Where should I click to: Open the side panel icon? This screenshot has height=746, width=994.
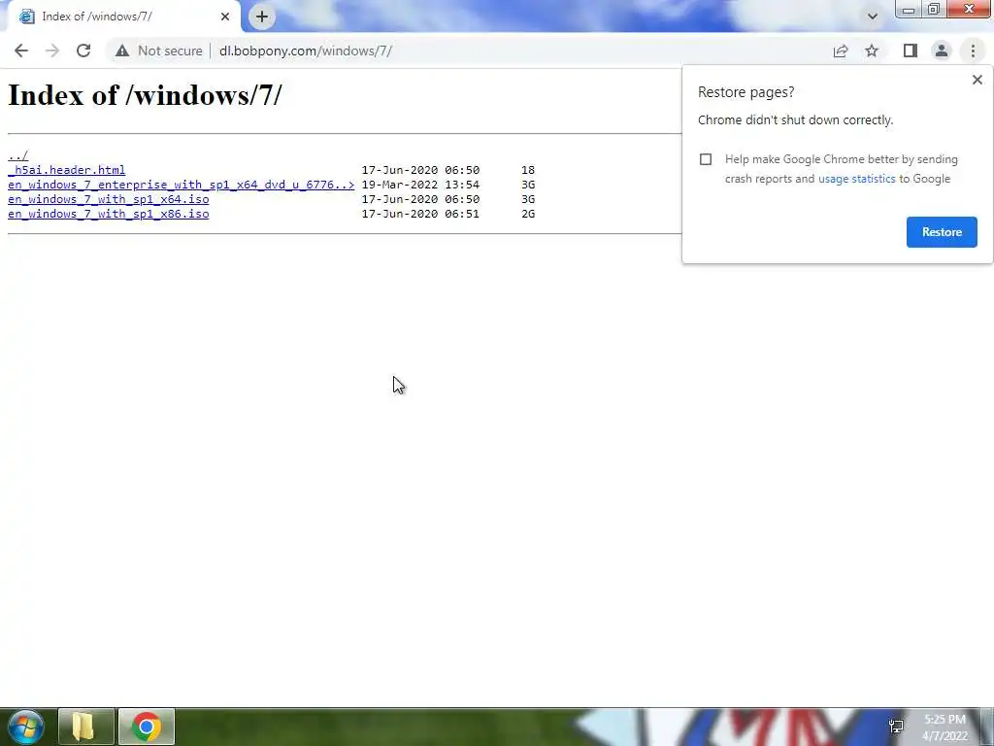coord(911,51)
